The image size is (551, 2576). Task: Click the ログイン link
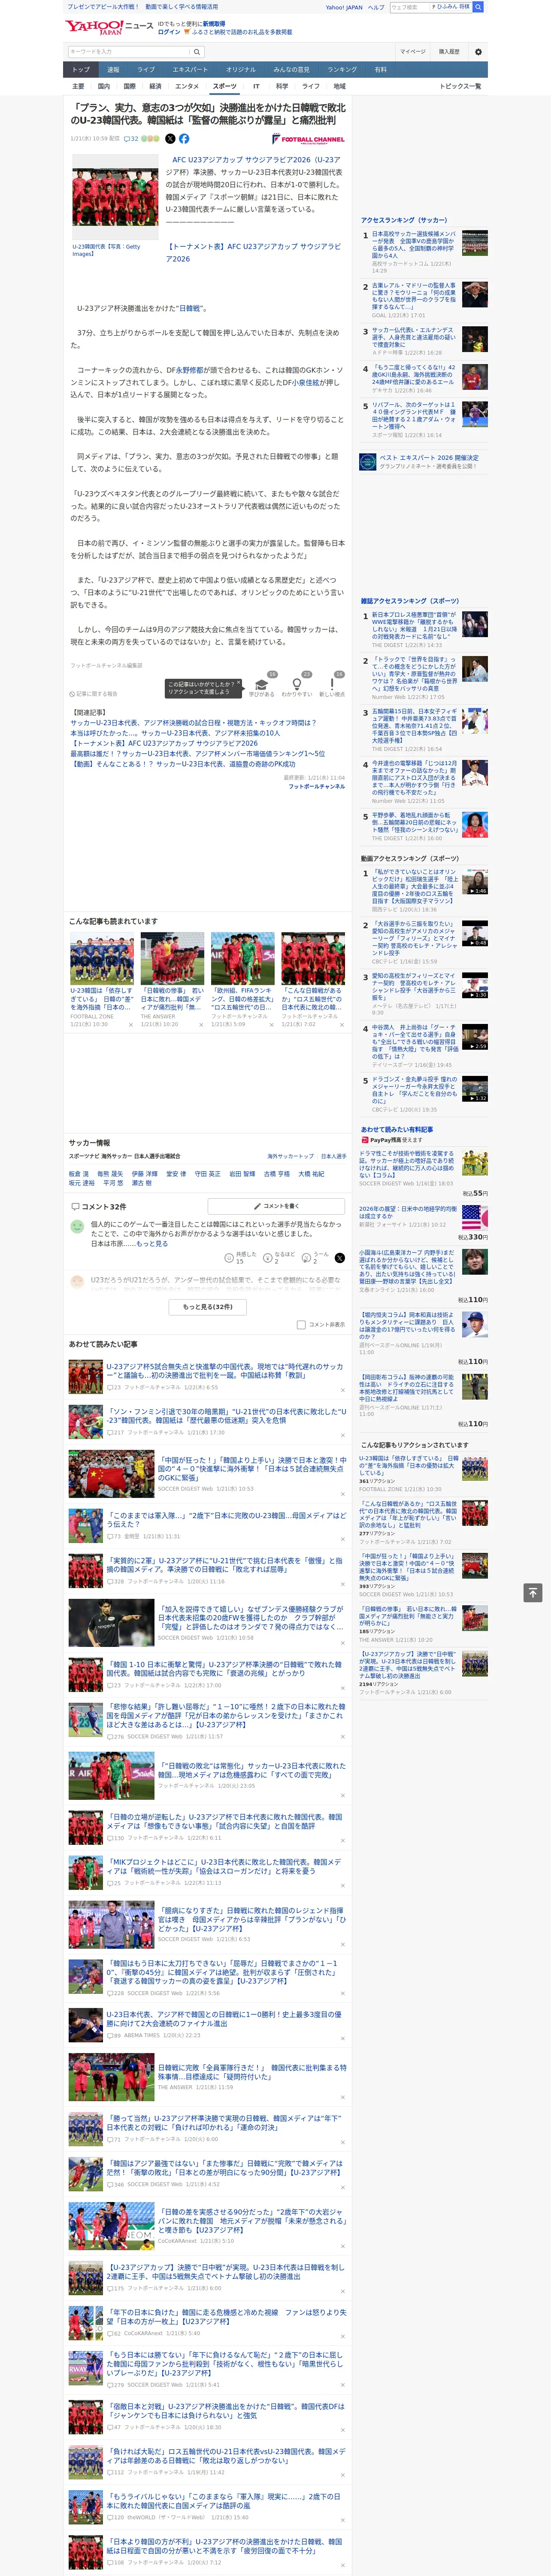(x=169, y=32)
